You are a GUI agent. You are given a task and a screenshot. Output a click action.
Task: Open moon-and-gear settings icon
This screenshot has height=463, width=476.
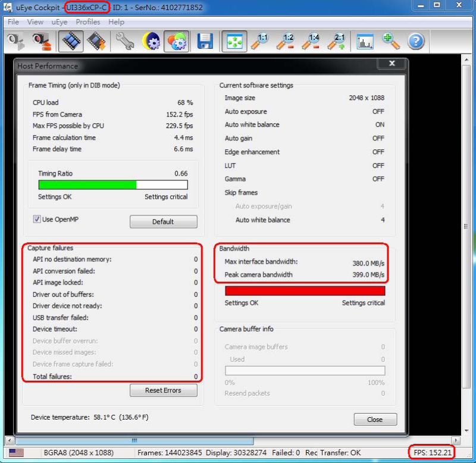(x=151, y=41)
